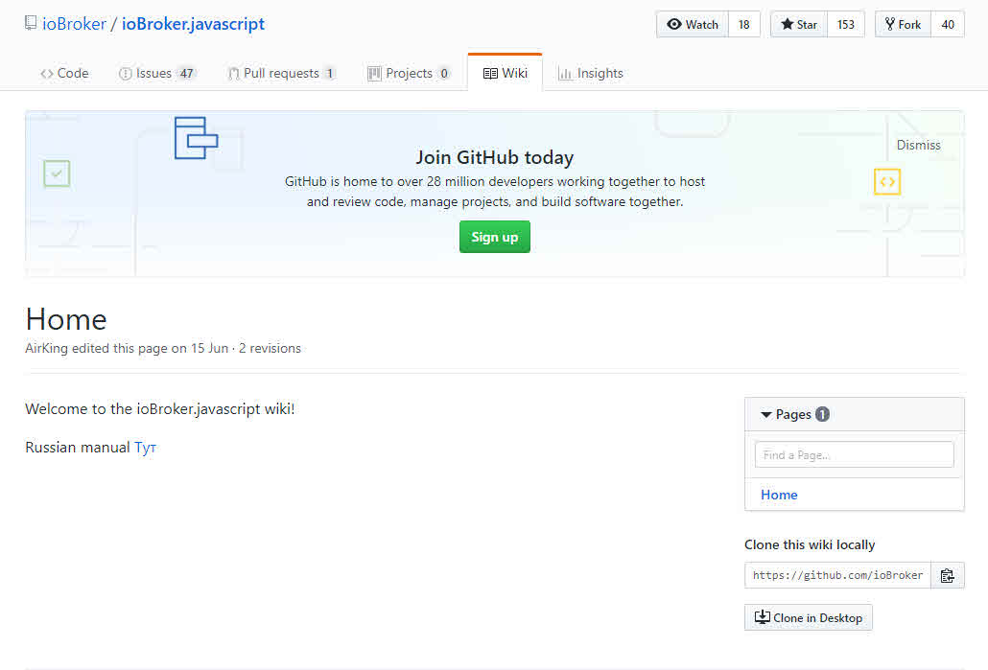Click the 'Welcome to the ioBroker.javascript wiki!' text
This screenshot has width=988, height=670.
[x=160, y=409]
